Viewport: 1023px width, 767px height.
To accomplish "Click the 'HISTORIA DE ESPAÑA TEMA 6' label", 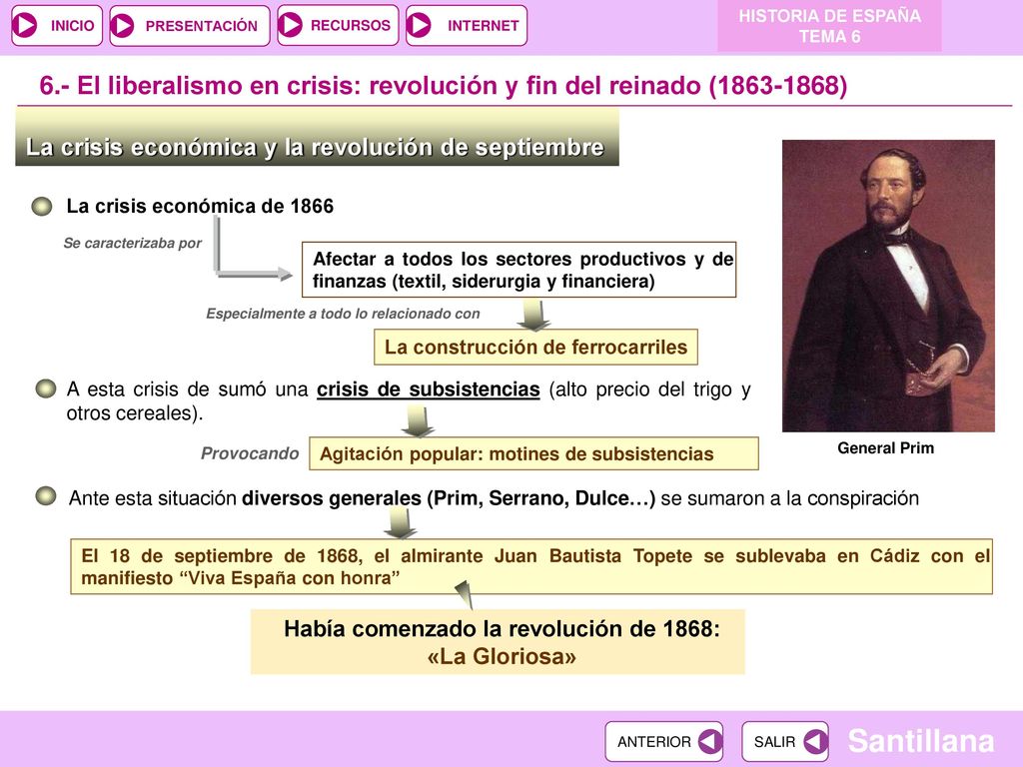I will 829,26.
